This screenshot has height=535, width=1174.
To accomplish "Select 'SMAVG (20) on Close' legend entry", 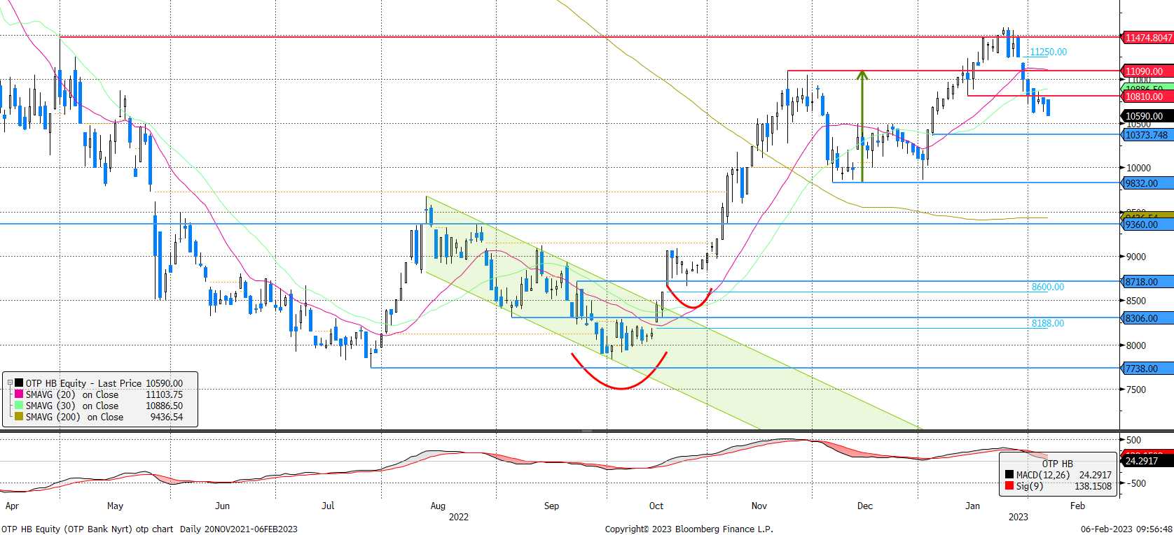I will click(x=72, y=394).
